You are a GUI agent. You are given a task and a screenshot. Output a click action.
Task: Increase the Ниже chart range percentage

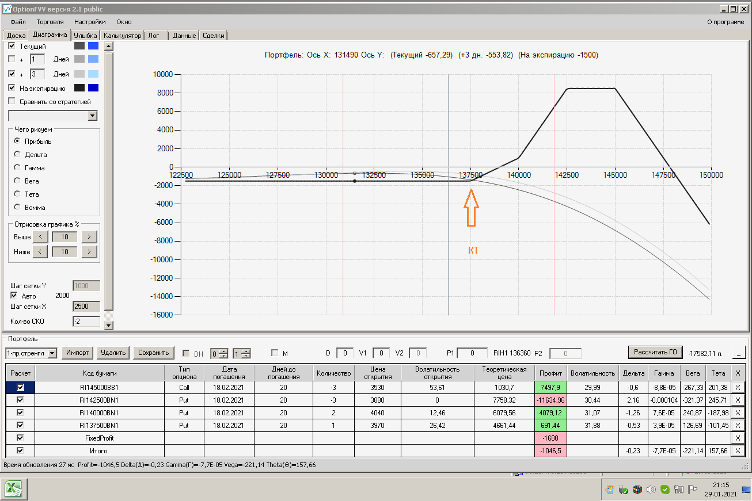click(89, 251)
